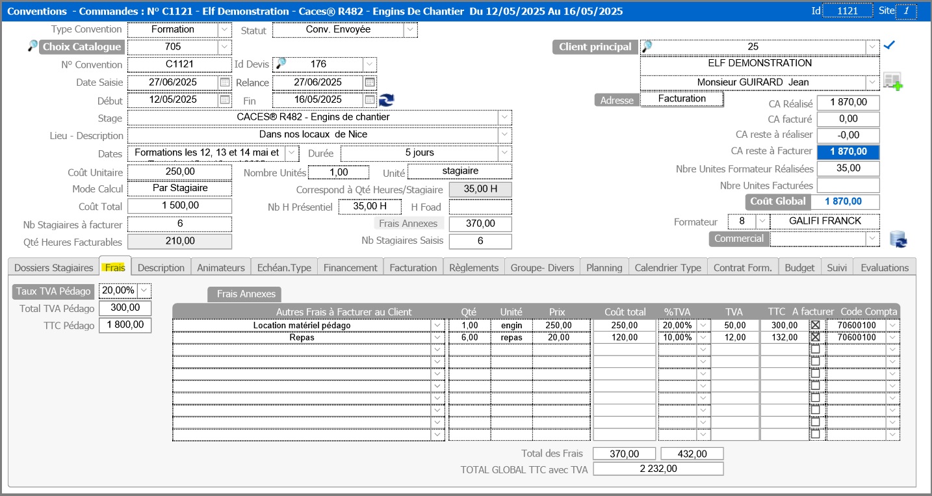Click the Choix Catalogue button
Viewport: 932px width, 496px height.
tap(82, 47)
